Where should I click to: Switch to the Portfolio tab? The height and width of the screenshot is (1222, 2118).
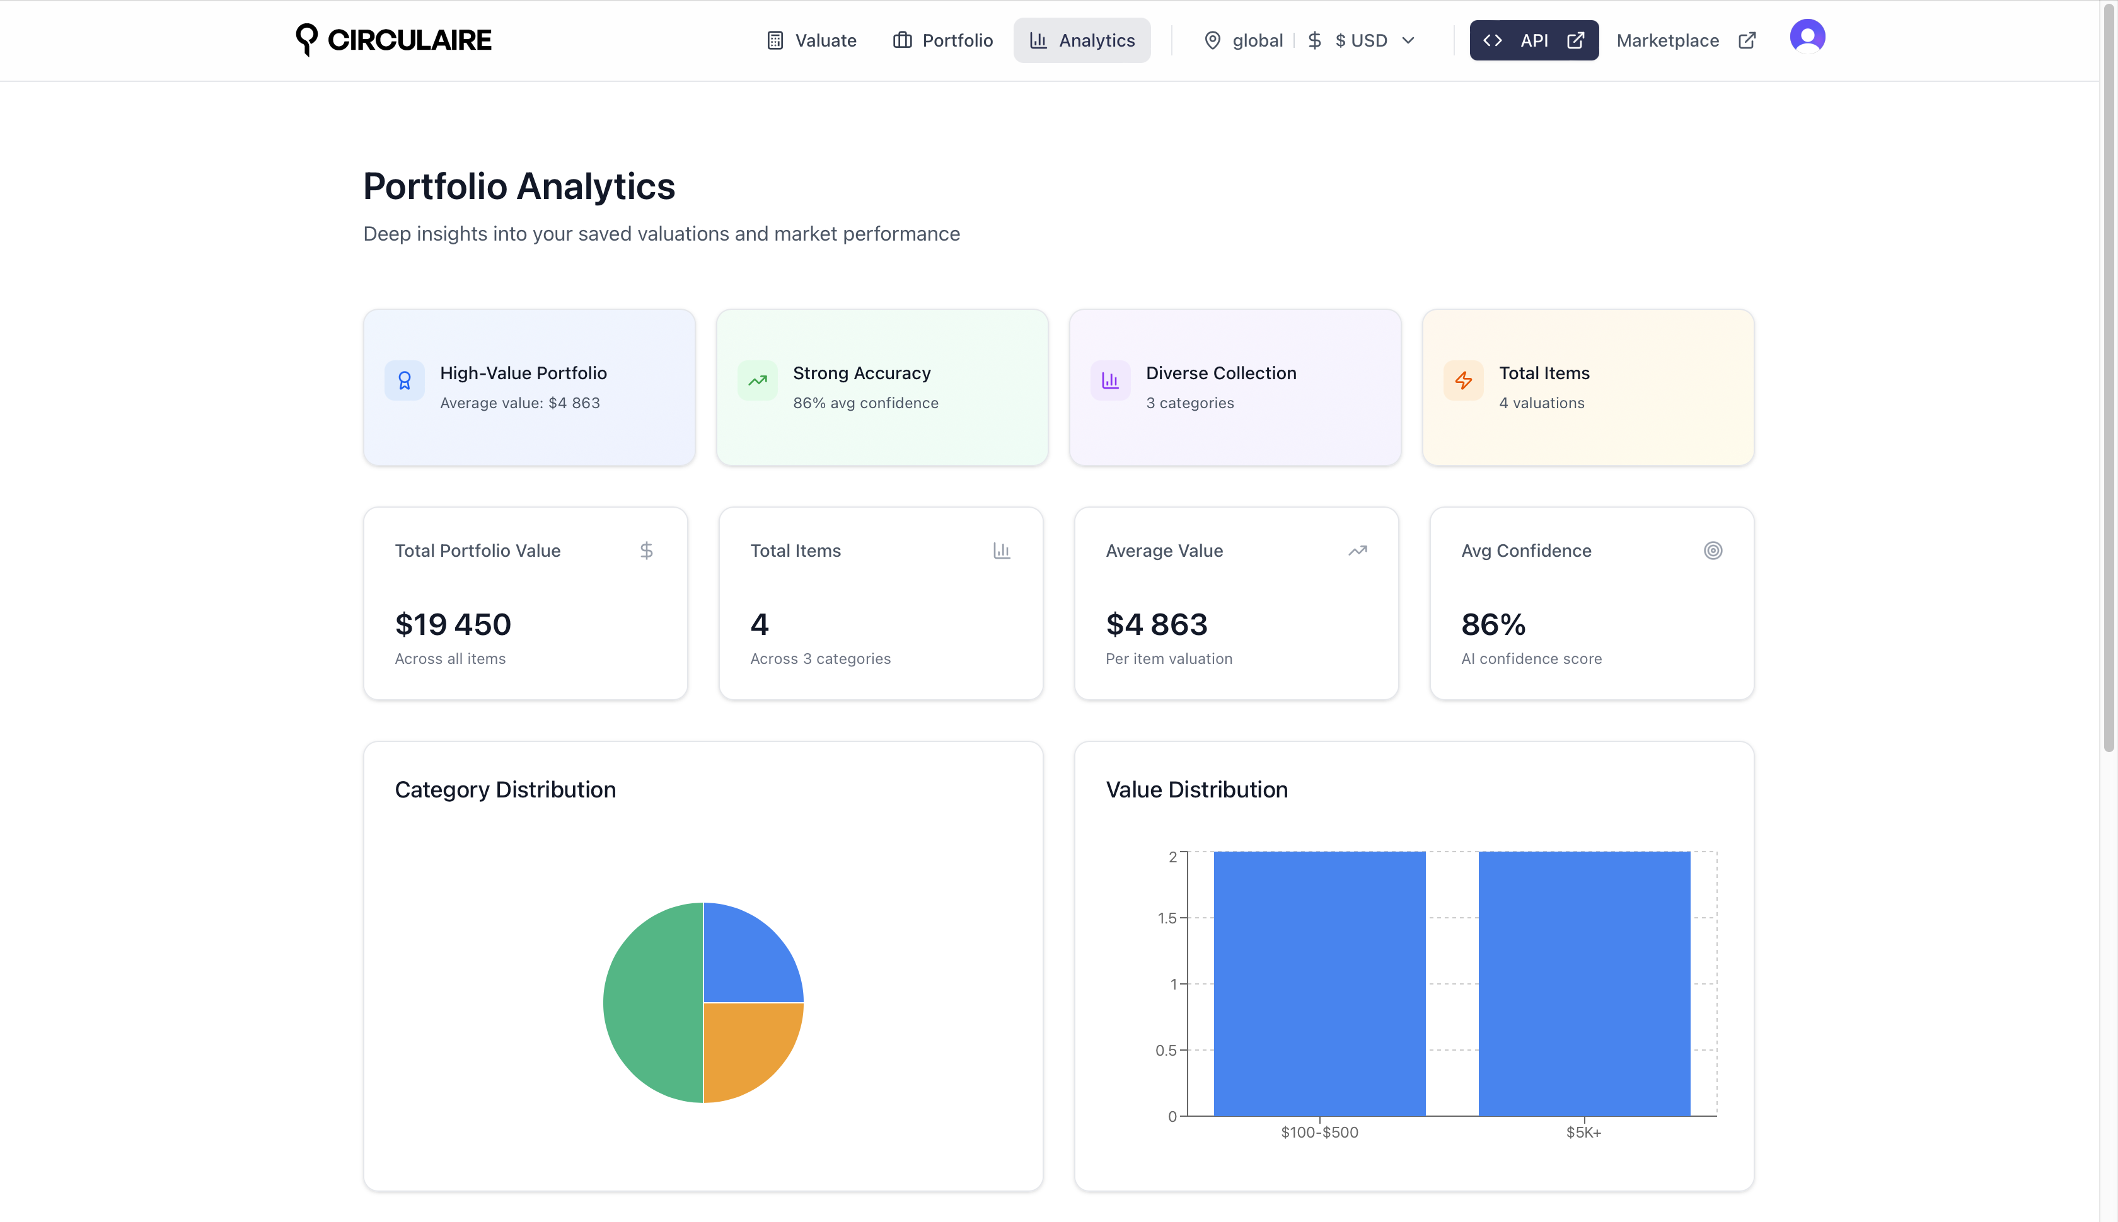(x=942, y=40)
